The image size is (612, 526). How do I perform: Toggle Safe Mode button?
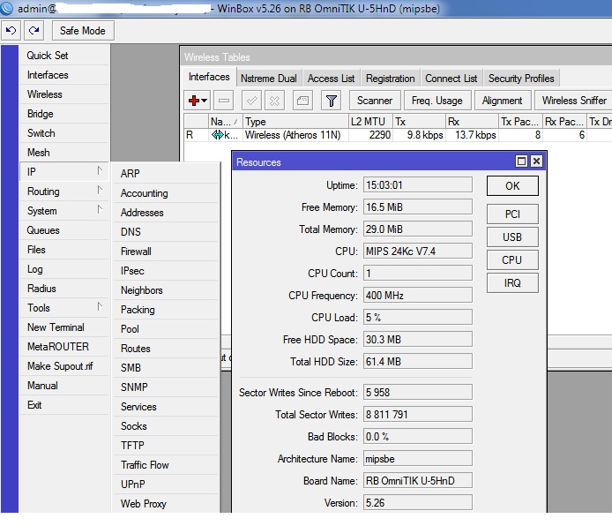(x=83, y=31)
